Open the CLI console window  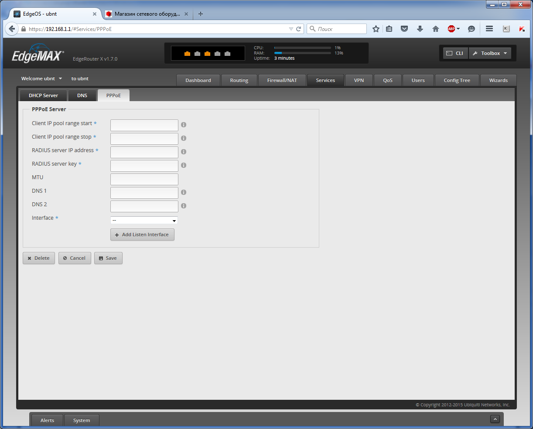(x=455, y=53)
